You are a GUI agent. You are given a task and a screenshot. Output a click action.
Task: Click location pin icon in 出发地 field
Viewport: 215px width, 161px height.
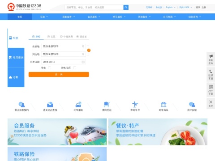pyautogui.click(x=83, y=47)
